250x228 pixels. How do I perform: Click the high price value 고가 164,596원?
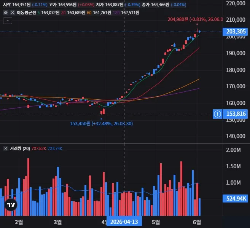pyautogui.click(x=63, y=5)
